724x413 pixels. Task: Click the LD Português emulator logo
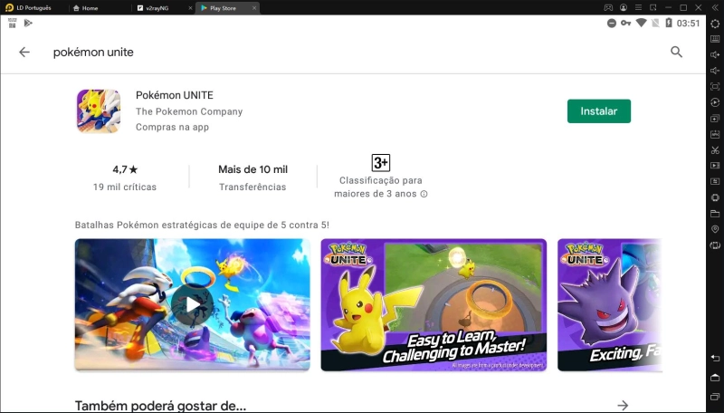coord(9,8)
